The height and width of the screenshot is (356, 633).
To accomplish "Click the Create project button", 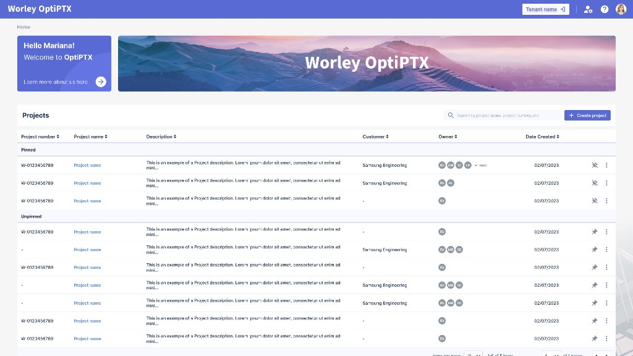I will coord(587,116).
